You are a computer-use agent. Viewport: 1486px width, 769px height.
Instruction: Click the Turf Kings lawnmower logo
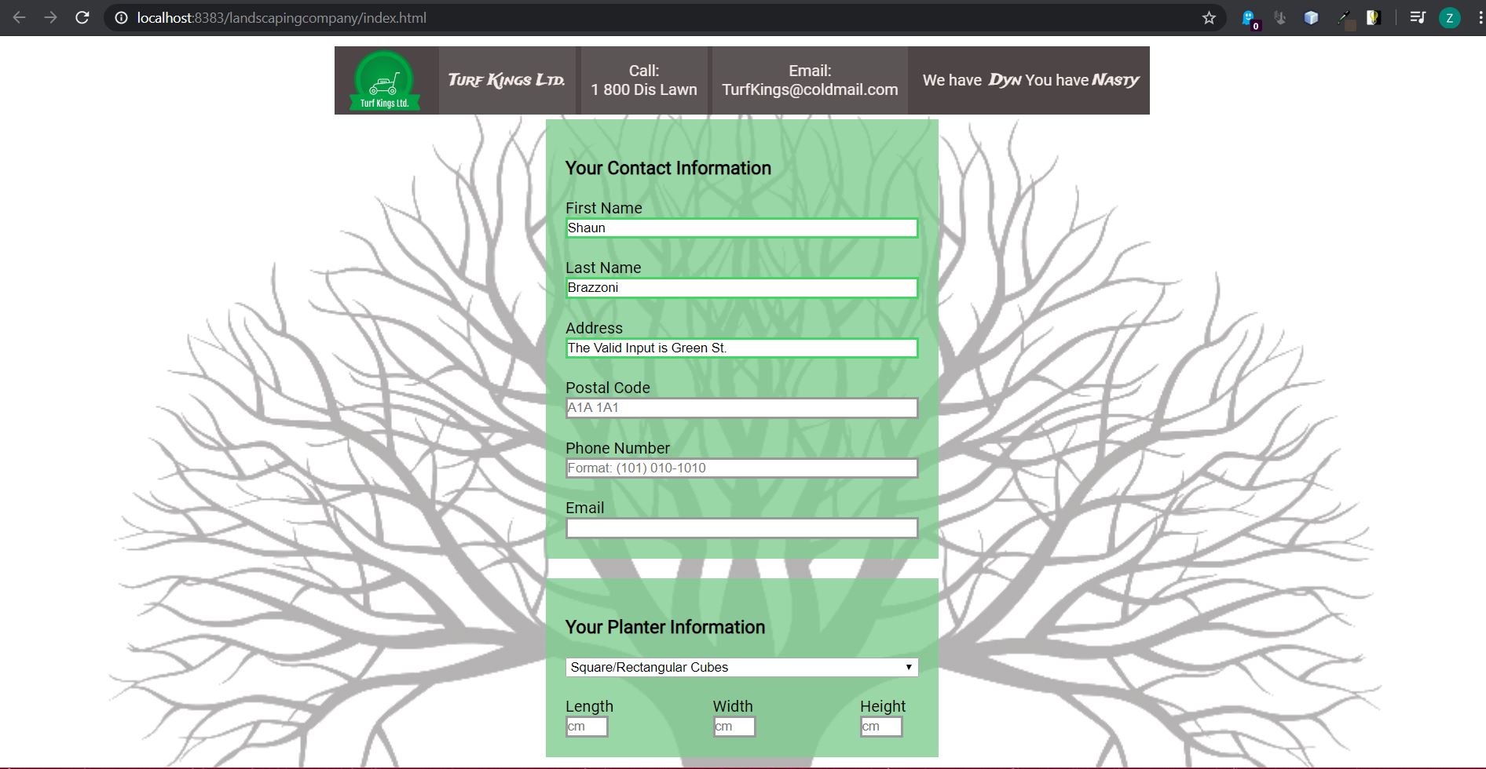pos(384,81)
